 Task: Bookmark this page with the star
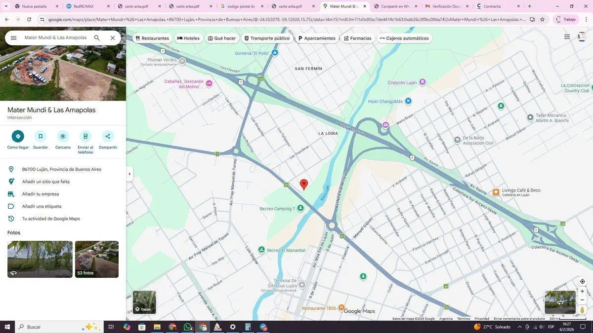[542, 19]
